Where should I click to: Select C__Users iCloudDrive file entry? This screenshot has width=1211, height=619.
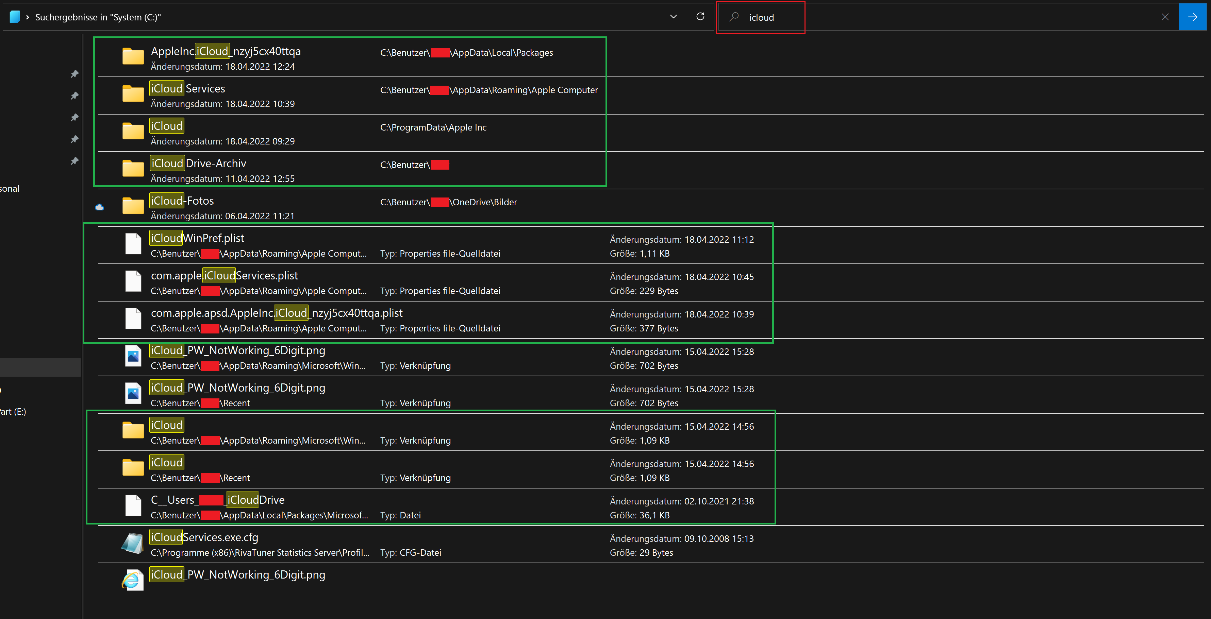(218, 500)
